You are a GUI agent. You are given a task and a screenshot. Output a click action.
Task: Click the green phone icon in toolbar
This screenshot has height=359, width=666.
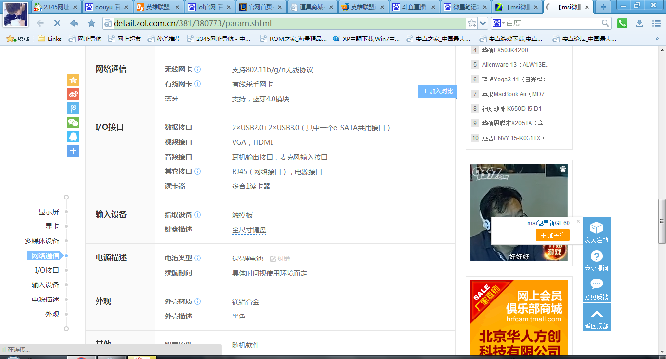coord(622,23)
